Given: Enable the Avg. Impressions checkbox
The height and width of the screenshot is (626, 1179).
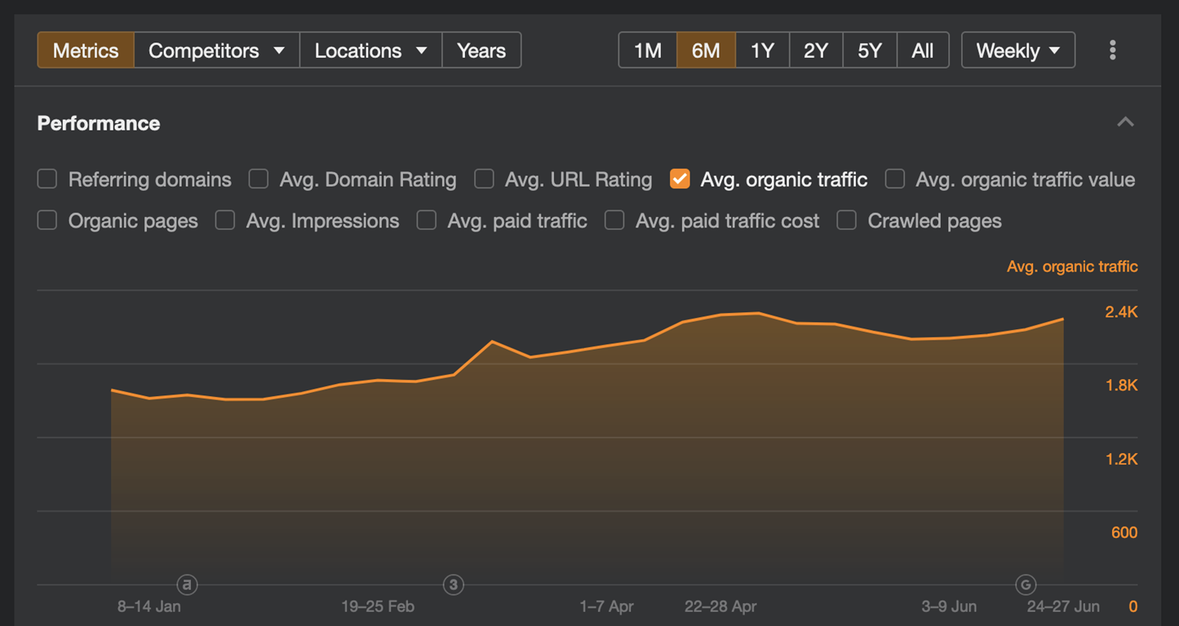Looking at the screenshot, I should point(225,220).
